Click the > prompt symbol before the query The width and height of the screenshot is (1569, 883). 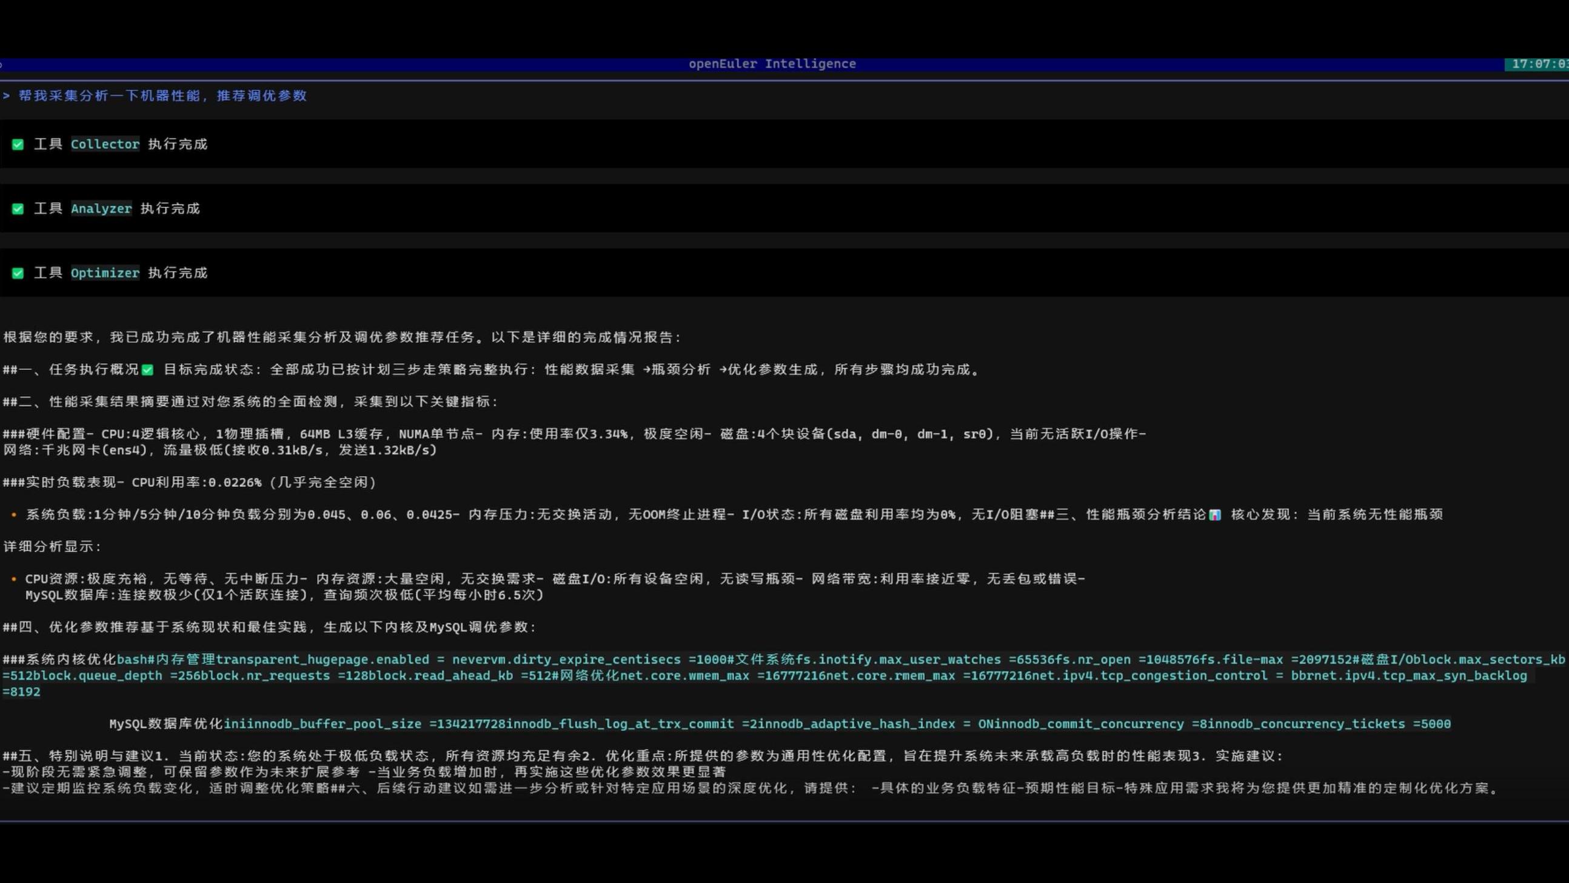tap(6, 96)
